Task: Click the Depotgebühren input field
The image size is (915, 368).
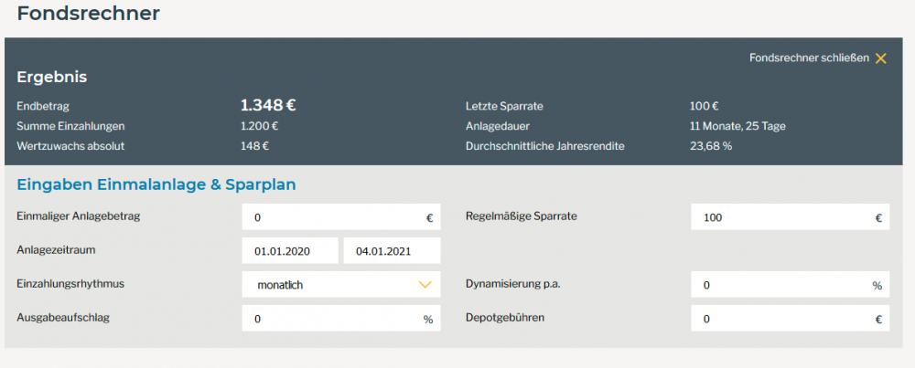Action: (778, 319)
